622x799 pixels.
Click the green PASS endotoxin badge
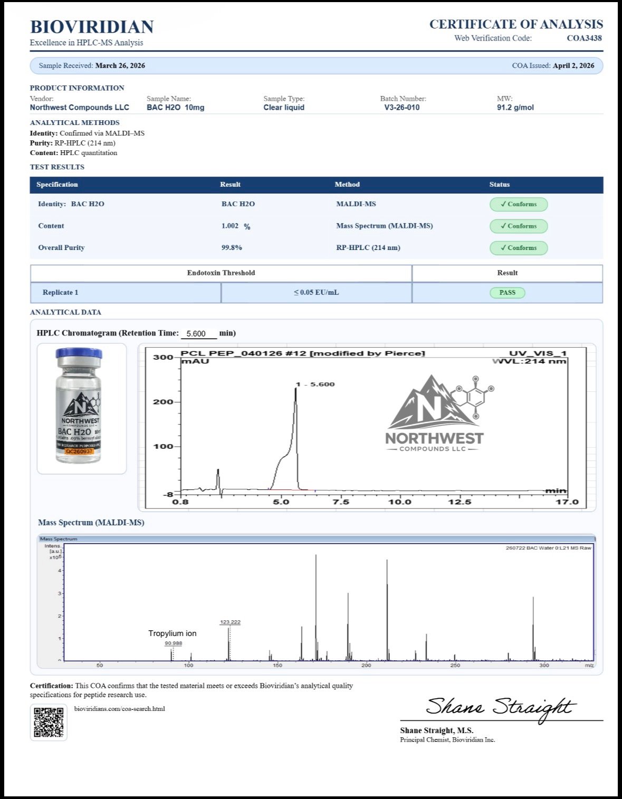coord(507,293)
